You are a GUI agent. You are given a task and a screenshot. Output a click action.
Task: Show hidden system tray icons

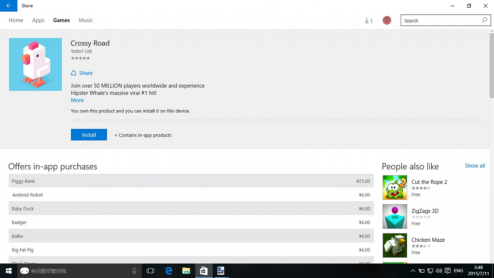pos(413,271)
